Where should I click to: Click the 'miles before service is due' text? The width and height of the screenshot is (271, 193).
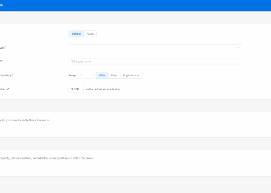pos(103,89)
